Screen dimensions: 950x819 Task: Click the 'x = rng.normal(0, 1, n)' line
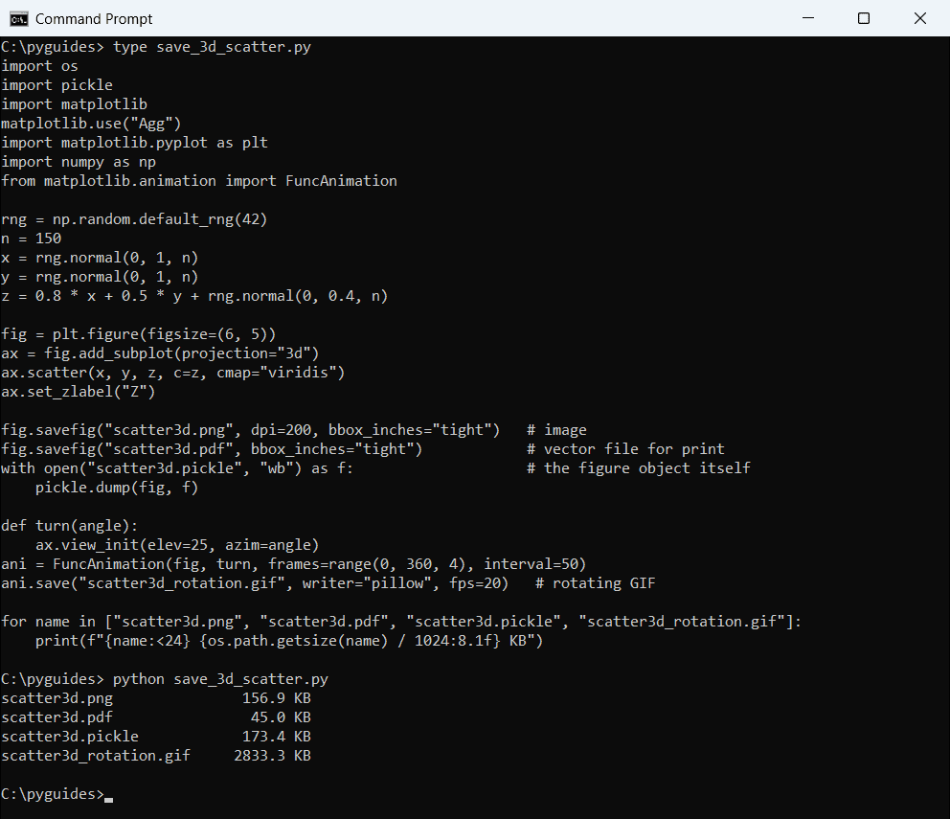[x=100, y=259]
